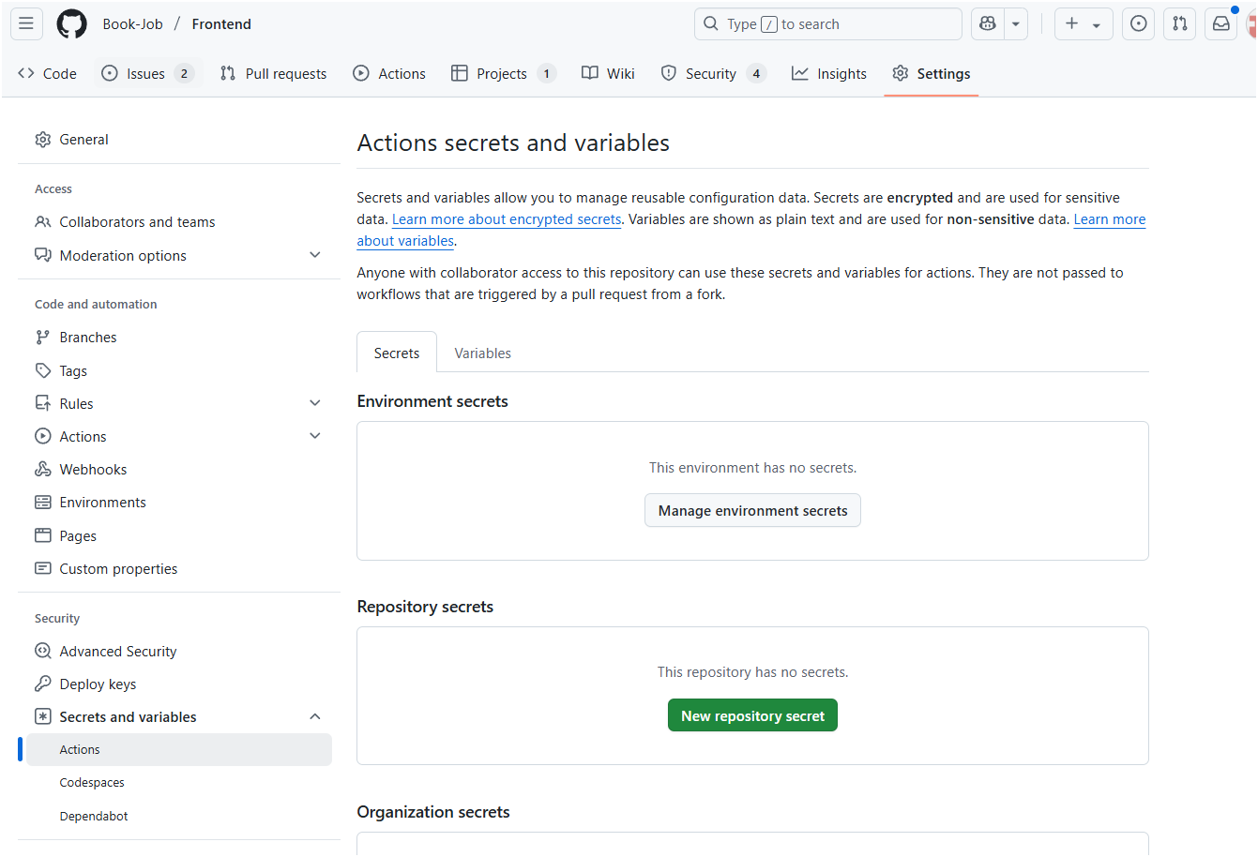Open Advanced Security settings

coord(117,652)
